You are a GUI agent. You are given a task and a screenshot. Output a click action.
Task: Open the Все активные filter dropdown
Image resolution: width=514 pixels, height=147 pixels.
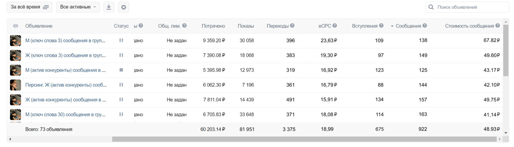click(78, 7)
